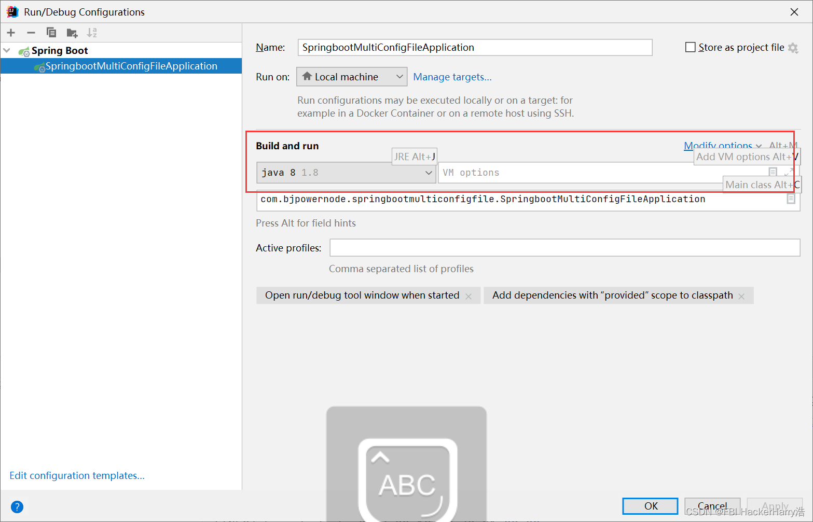Select the Spring Boot category row
The image size is (813, 522).
[x=121, y=50]
